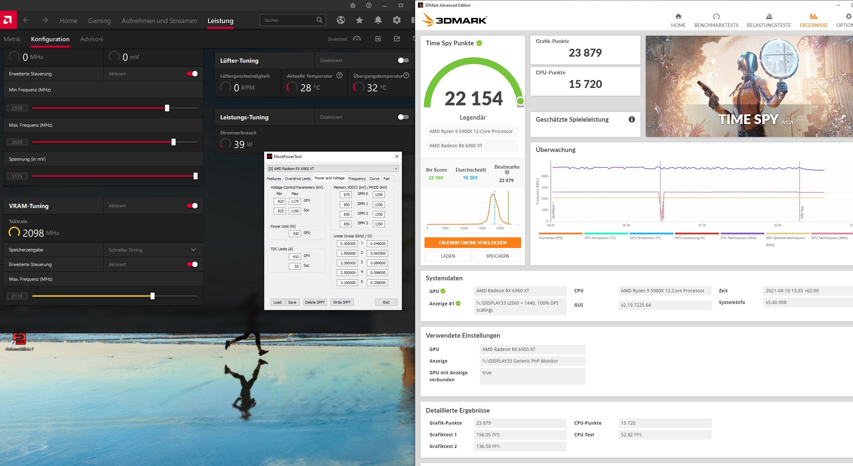853x466 pixels.
Task: Click Save button in MorePowerTool
Action: point(292,302)
